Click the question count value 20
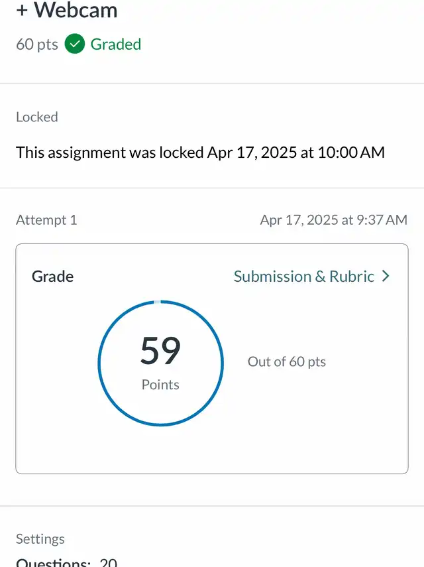This screenshot has width=424, height=567. (x=108, y=562)
